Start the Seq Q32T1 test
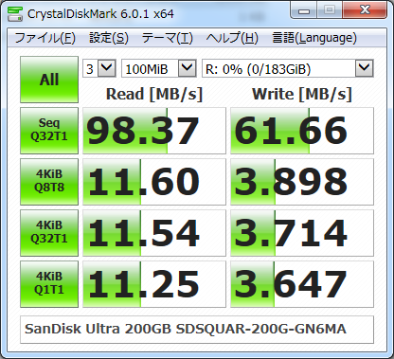394x359 pixels. point(49,131)
